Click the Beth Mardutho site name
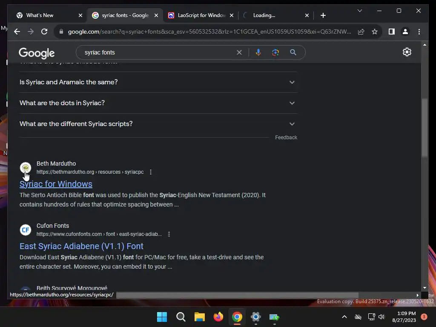Image resolution: width=436 pixels, height=327 pixels. click(x=56, y=163)
